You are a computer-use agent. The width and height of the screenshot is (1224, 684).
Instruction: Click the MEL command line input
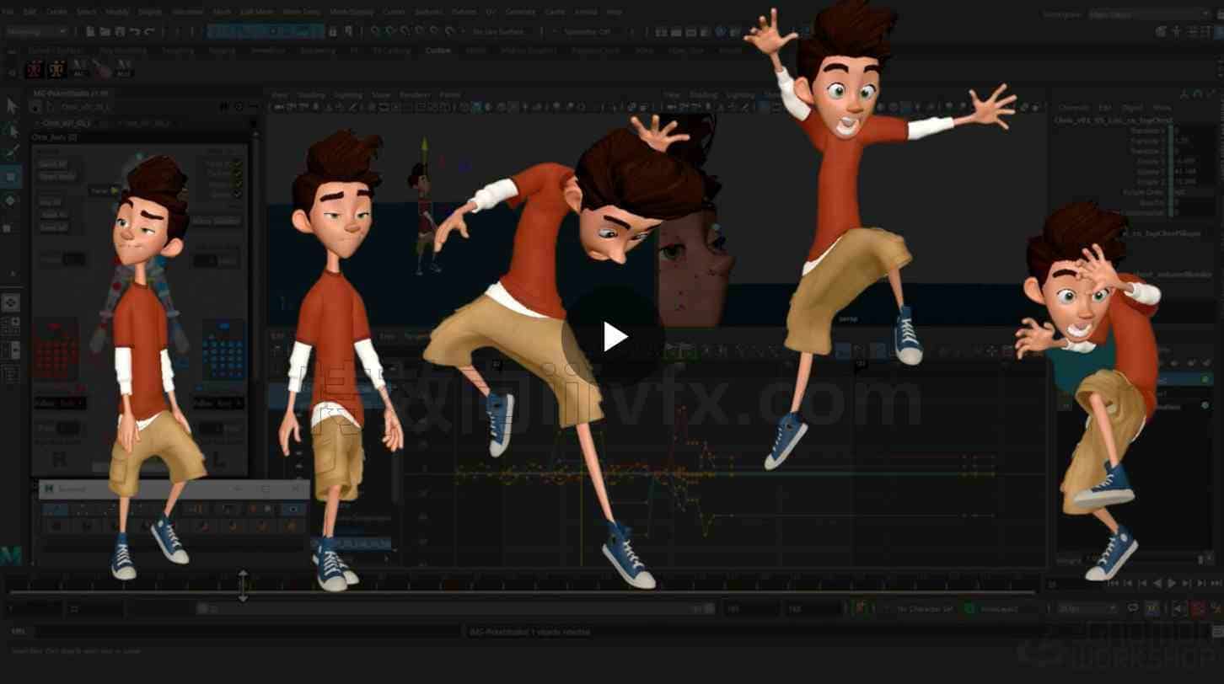click(249, 632)
